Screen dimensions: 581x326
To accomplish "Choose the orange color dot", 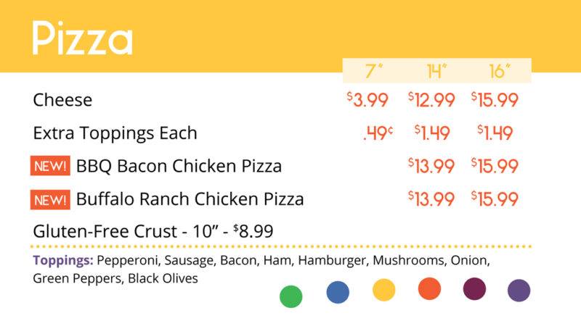I will click(x=429, y=288).
